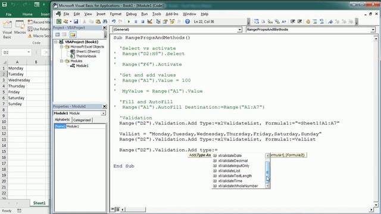Click Toggle Folders icon in the Project panel
Viewport: 381px width, 214px height.
(73, 34)
